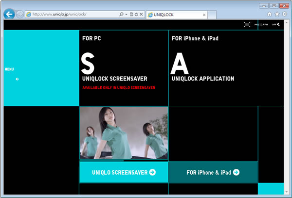The height and width of the screenshot is (198, 292).
Task: Open the address bar autocomplete dropdown arrow
Action: (x=126, y=14)
